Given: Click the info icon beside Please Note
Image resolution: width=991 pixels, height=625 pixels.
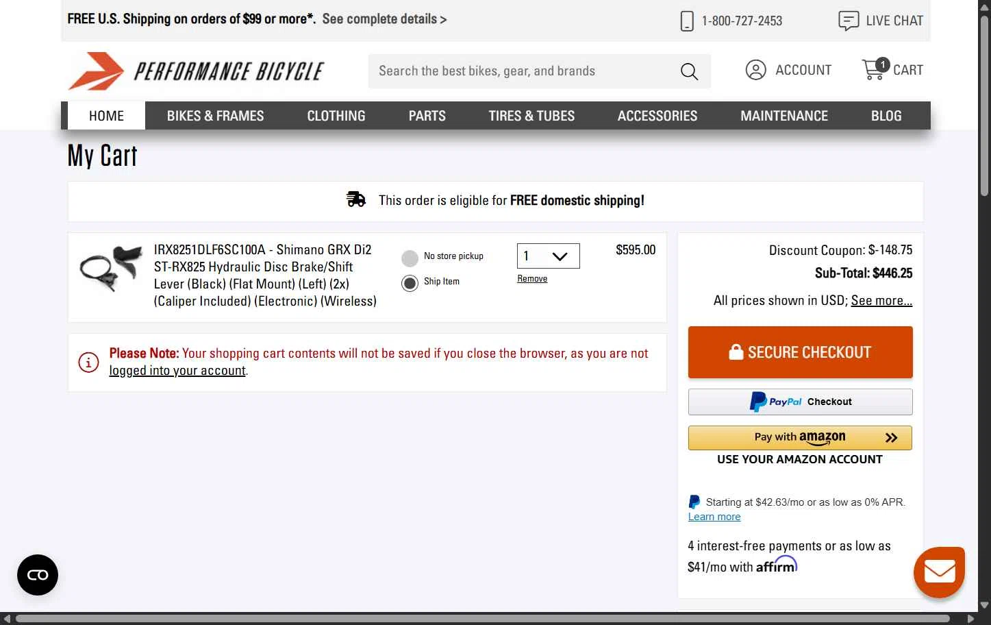Looking at the screenshot, I should click(x=88, y=362).
